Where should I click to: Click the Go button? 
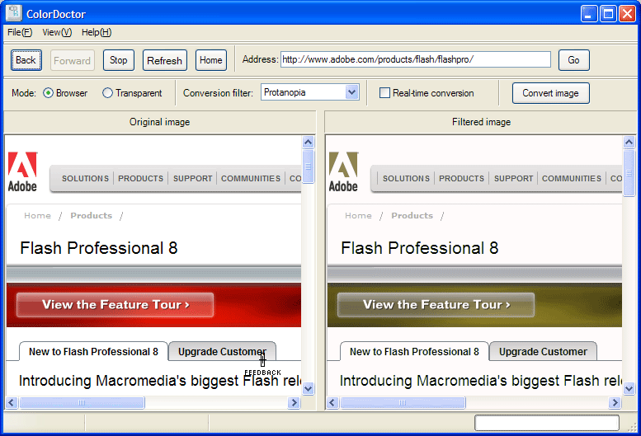(x=574, y=60)
